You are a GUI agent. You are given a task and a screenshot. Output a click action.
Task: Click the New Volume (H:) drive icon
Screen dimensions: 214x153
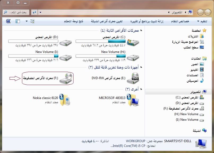(x=133, y=56)
